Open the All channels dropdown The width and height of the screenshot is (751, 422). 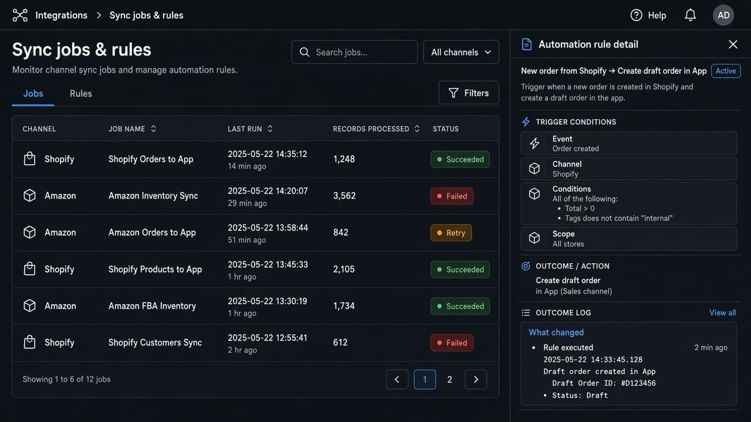[x=461, y=52]
